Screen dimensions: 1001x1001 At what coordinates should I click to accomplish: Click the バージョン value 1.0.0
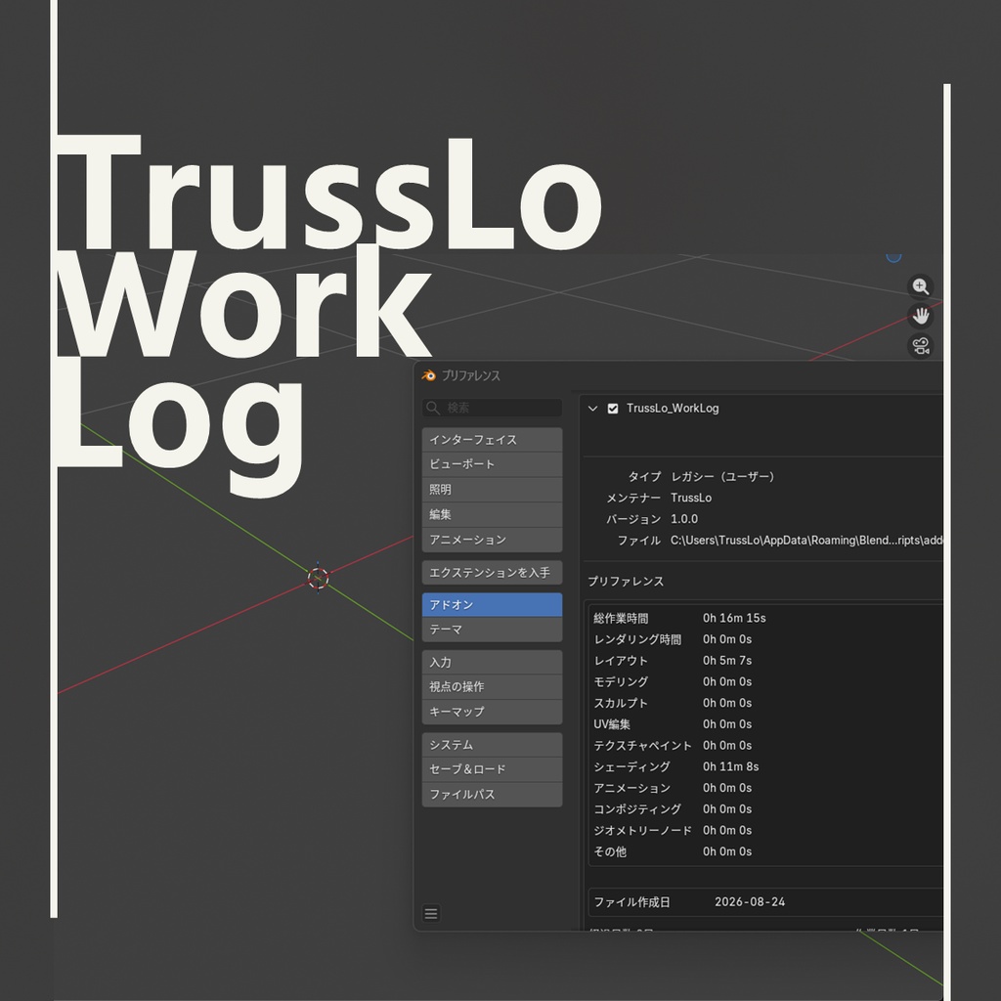pos(683,519)
